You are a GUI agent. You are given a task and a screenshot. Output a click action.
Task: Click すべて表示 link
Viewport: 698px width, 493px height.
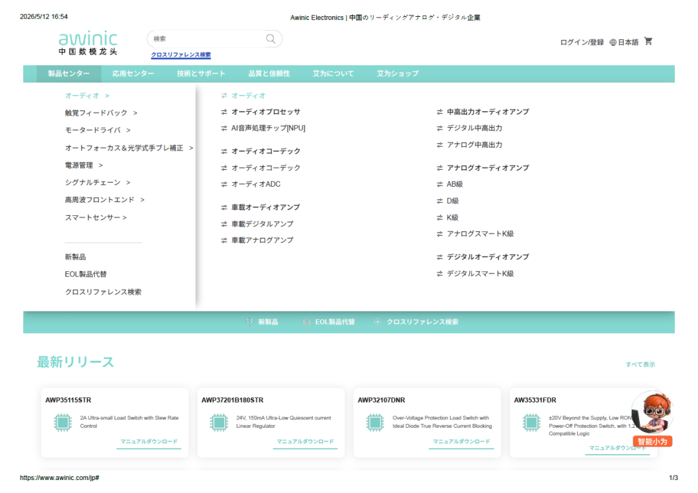tap(640, 364)
